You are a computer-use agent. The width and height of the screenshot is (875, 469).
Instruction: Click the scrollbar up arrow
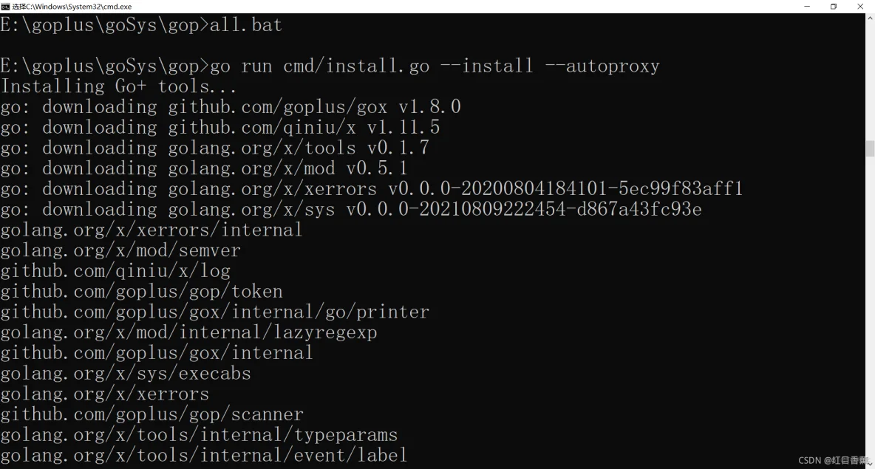point(870,18)
